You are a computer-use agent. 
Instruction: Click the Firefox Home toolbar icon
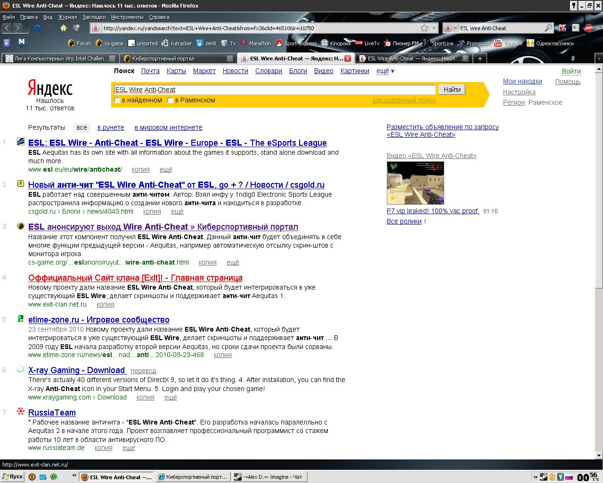coord(64,28)
